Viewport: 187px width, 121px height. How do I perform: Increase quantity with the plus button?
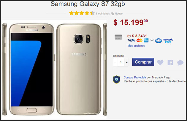click(x=126, y=62)
